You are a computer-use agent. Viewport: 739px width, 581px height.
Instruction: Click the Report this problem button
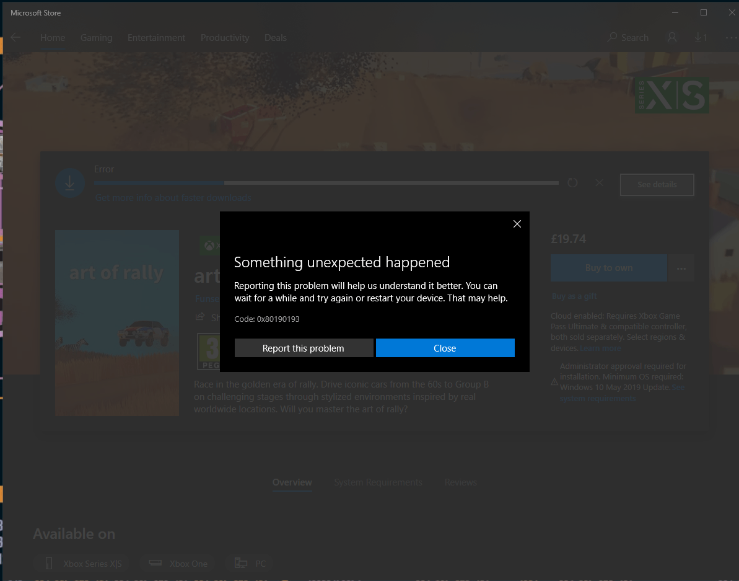click(x=304, y=348)
